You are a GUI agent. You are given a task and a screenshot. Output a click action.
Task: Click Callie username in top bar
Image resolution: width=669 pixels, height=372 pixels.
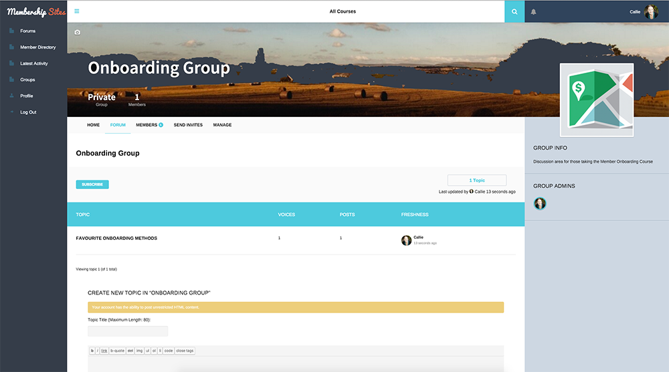(635, 12)
